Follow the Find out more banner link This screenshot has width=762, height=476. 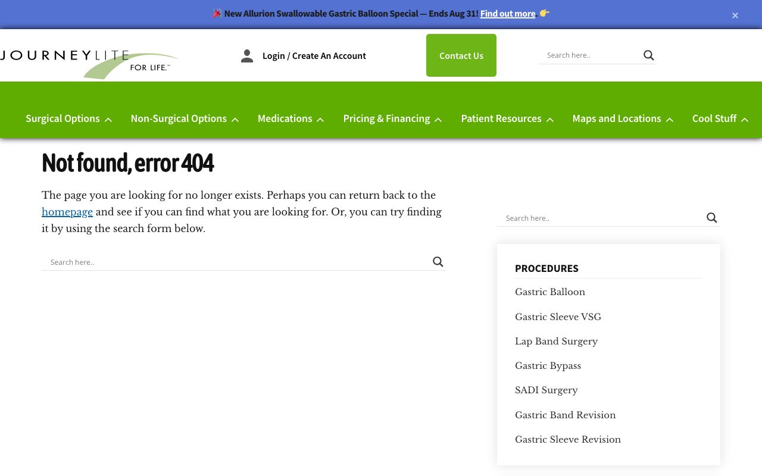tap(508, 14)
